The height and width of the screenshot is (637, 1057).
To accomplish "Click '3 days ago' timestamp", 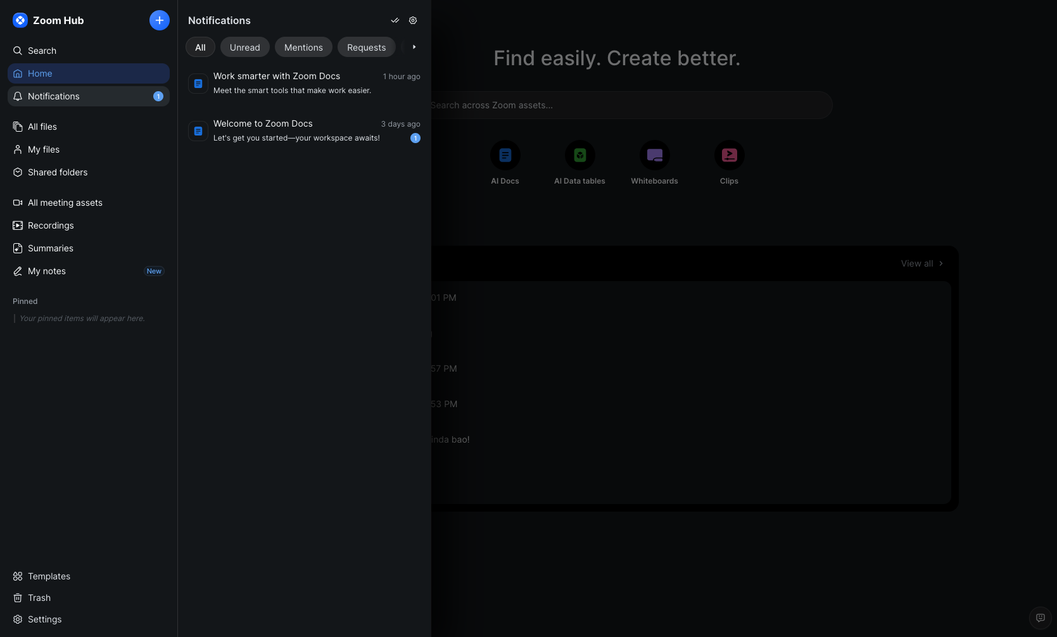I will 401,124.
